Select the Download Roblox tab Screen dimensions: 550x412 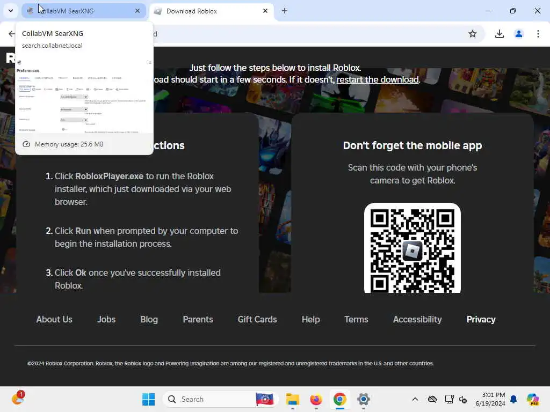pyautogui.click(x=212, y=11)
